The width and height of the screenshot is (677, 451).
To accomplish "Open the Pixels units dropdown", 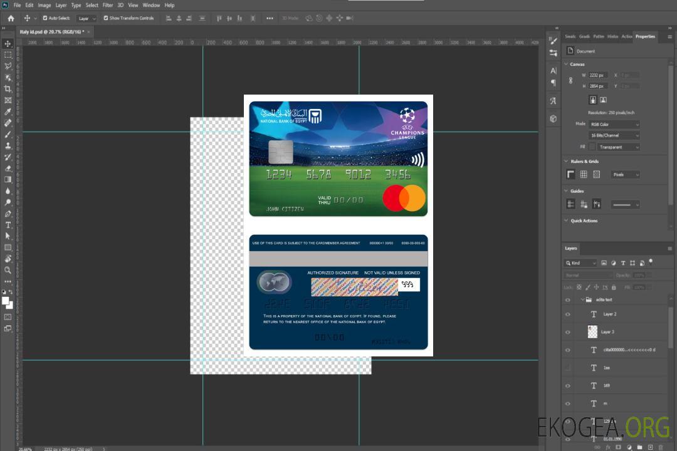I will point(626,174).
